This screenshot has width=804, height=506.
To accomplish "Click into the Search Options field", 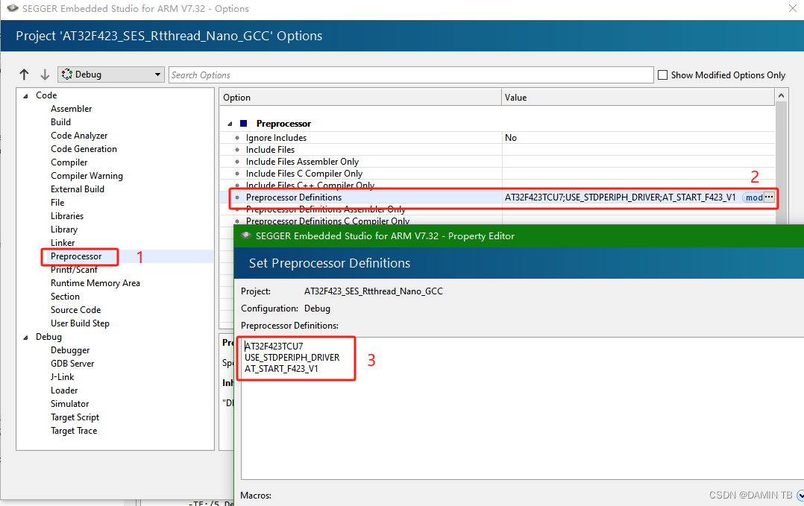I will [x=411, y=75].
